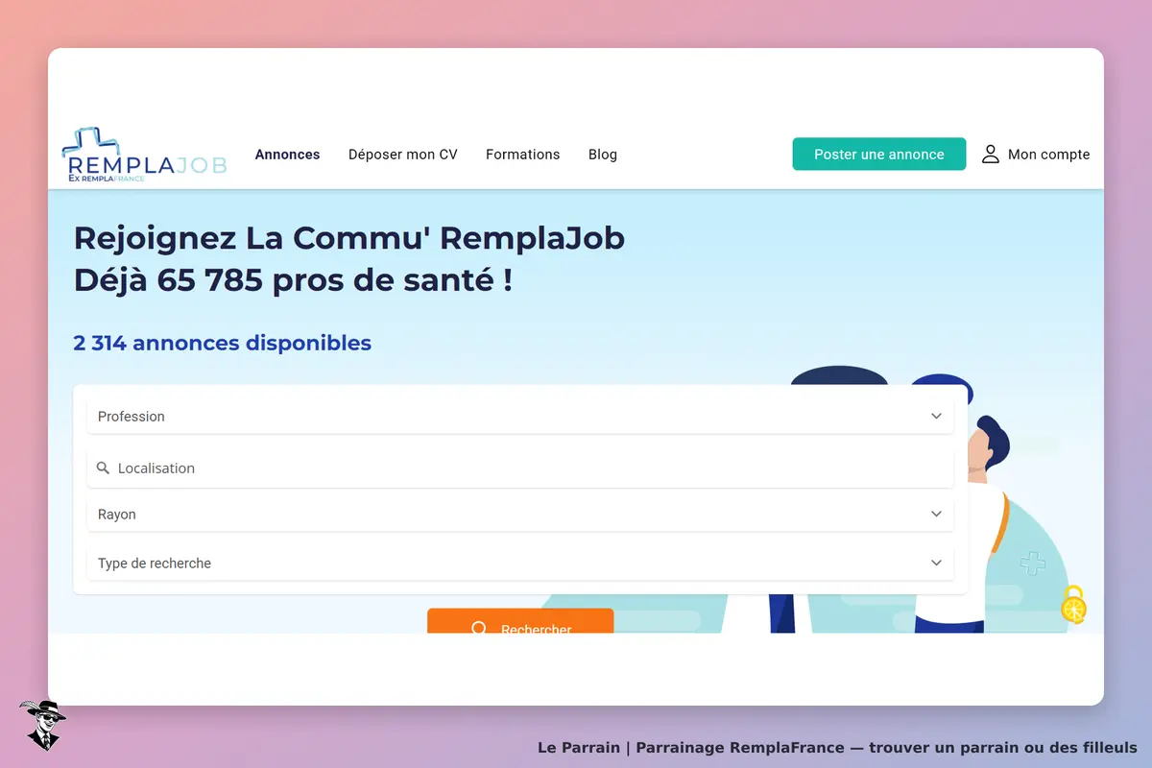Image resolution: width=1152 pixels, height=768 pixels.
Task: Click the Rejoignez La Commu' RemplaJob heading
Action: (349, 238)
